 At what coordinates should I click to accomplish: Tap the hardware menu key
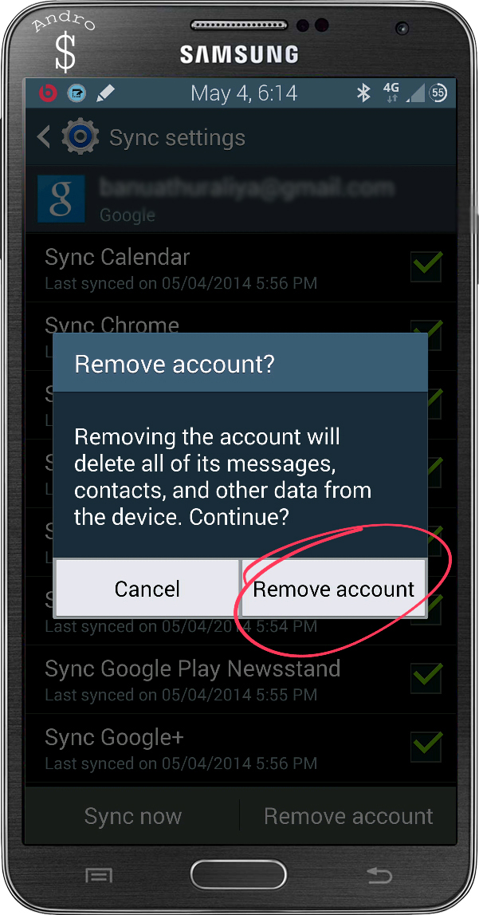[99, 875]
